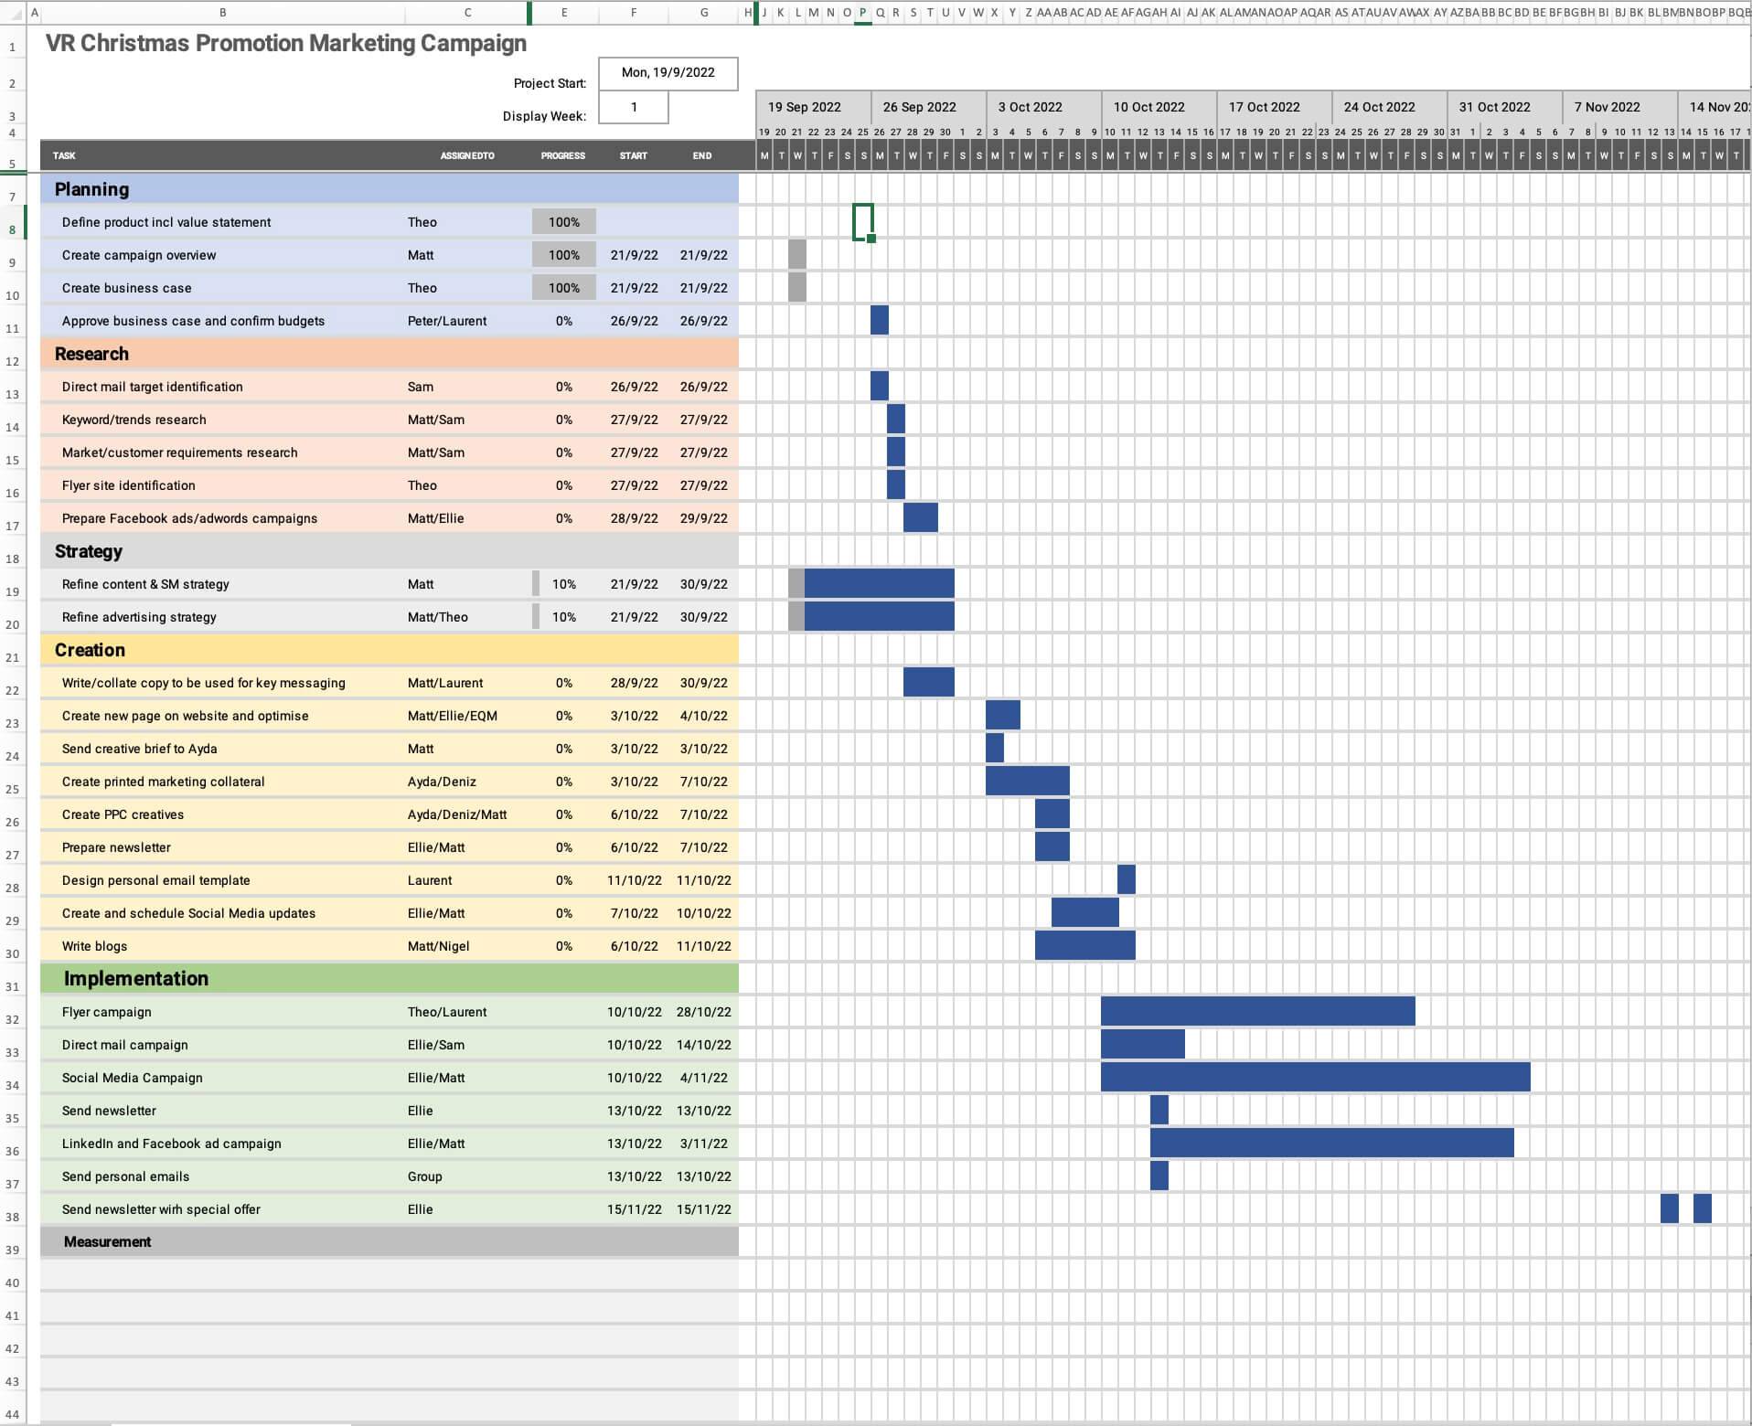This screenshot has width=1752, height=1426.
Task: Click the Social Media Campaign Gantt bar
Action: tap(1315, 1077)
